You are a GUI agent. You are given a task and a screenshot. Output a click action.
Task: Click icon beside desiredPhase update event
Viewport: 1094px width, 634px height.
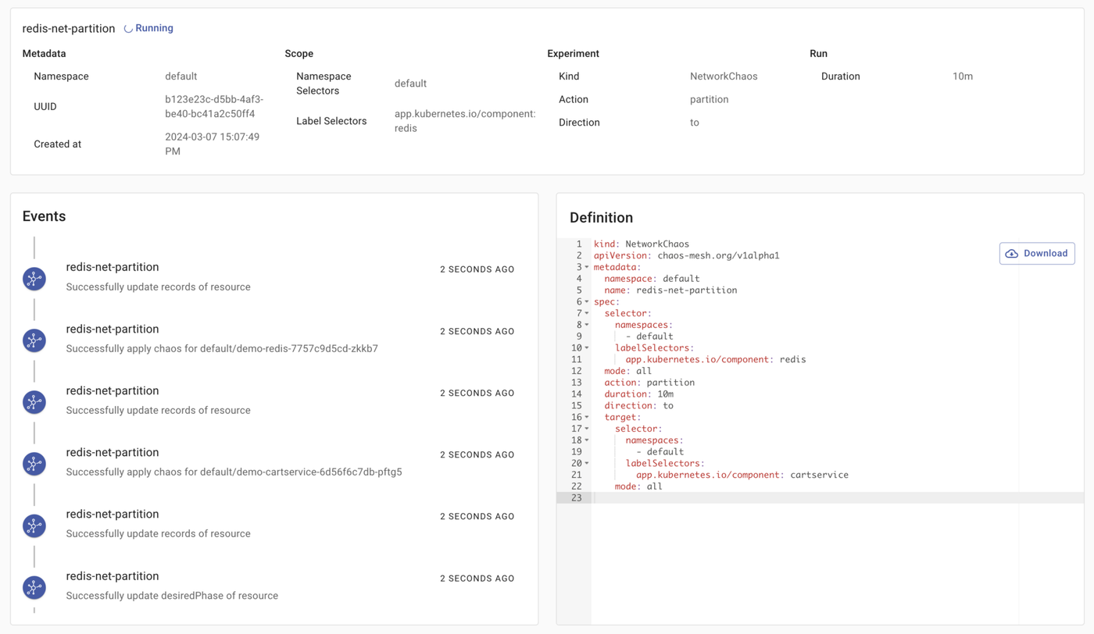34,587
